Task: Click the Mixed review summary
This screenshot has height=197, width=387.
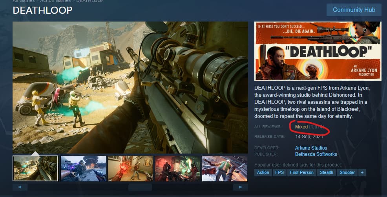Action: pos(301,127)
